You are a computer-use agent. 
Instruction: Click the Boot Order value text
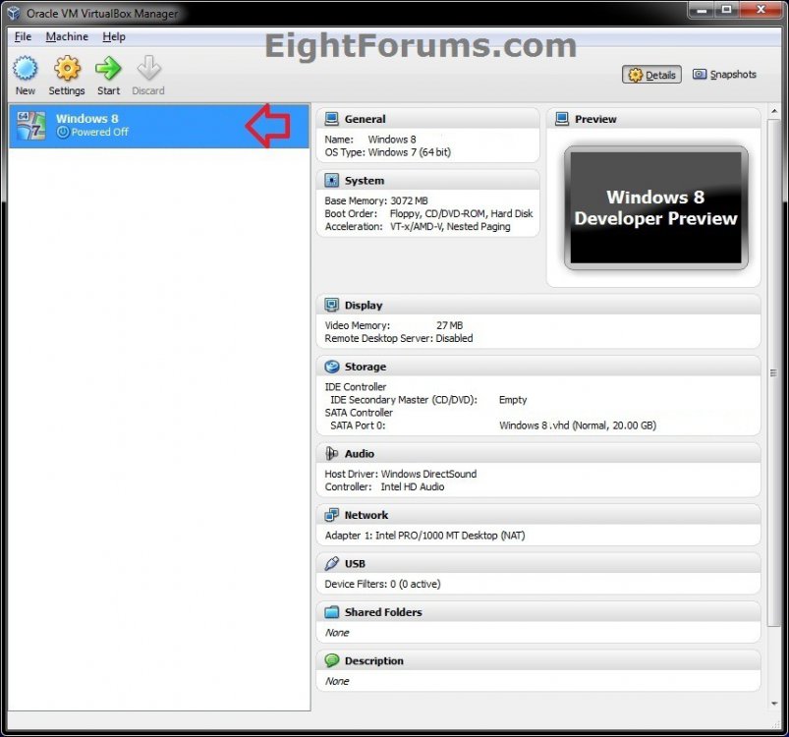[461, 214]
